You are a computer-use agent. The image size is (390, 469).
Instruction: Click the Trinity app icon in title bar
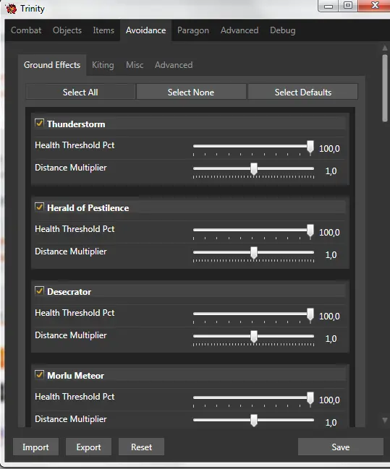click(11, 9)
